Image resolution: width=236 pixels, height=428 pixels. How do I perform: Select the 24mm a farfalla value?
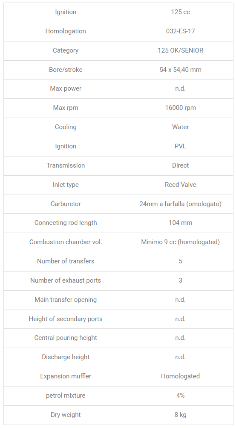(181, 204)
